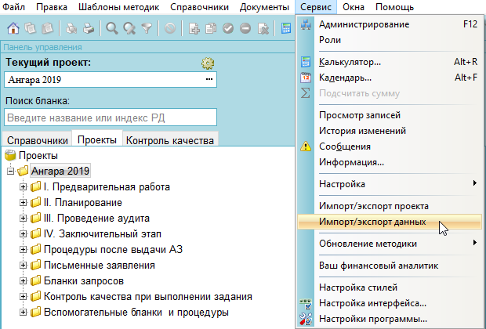Expand Вспомогательные бланки и процедуры node

pos(23,313)
